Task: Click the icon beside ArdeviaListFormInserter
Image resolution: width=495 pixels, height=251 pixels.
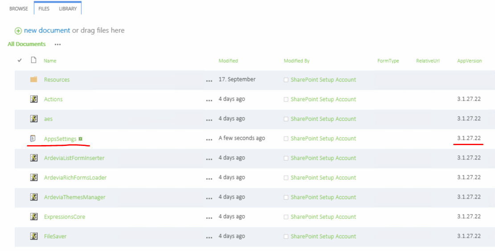Action: click(33, 158)
